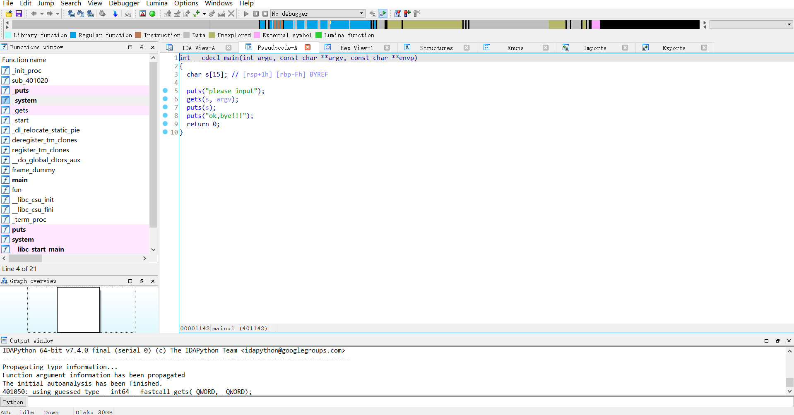Toggle the toolbar button left of the pressed one

coord(373,14)
